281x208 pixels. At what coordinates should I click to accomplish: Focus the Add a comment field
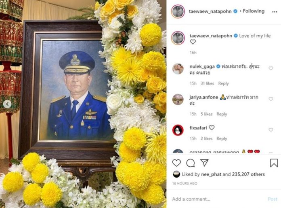coord(219,199)
